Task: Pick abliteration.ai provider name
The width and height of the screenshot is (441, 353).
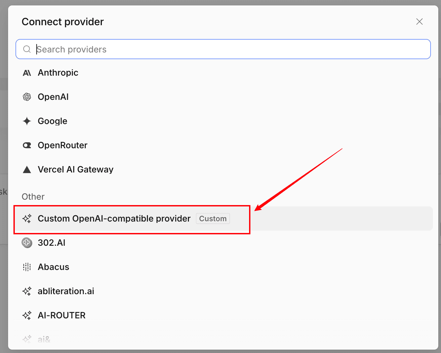Action: [66, 291]
